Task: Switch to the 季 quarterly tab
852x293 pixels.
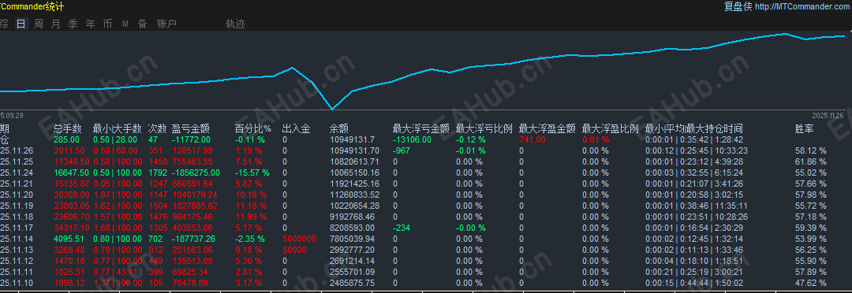Action: click(x=73, y=24)
